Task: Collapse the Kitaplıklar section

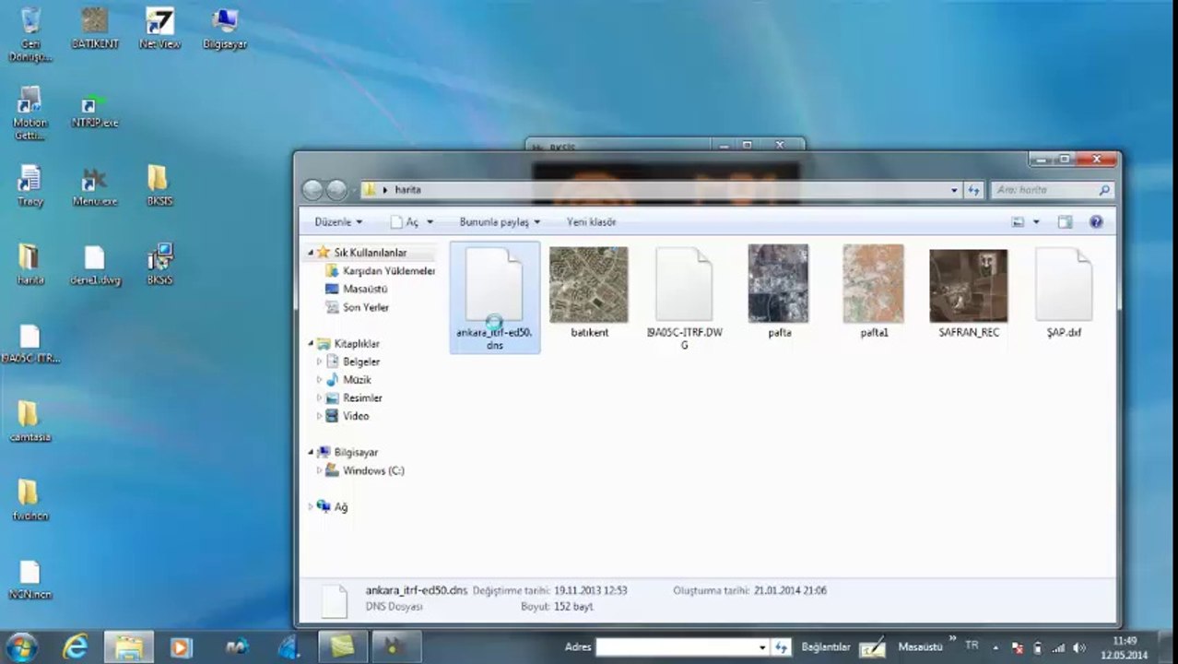Action: coord(311,344)
